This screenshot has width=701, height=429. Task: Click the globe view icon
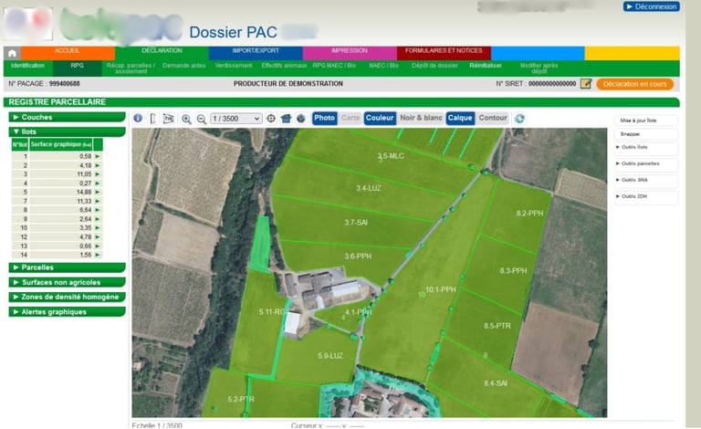301,119
